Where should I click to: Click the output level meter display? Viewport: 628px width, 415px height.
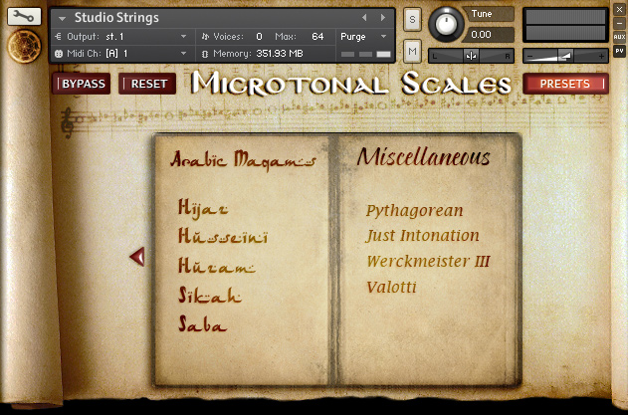click(565, 25)
